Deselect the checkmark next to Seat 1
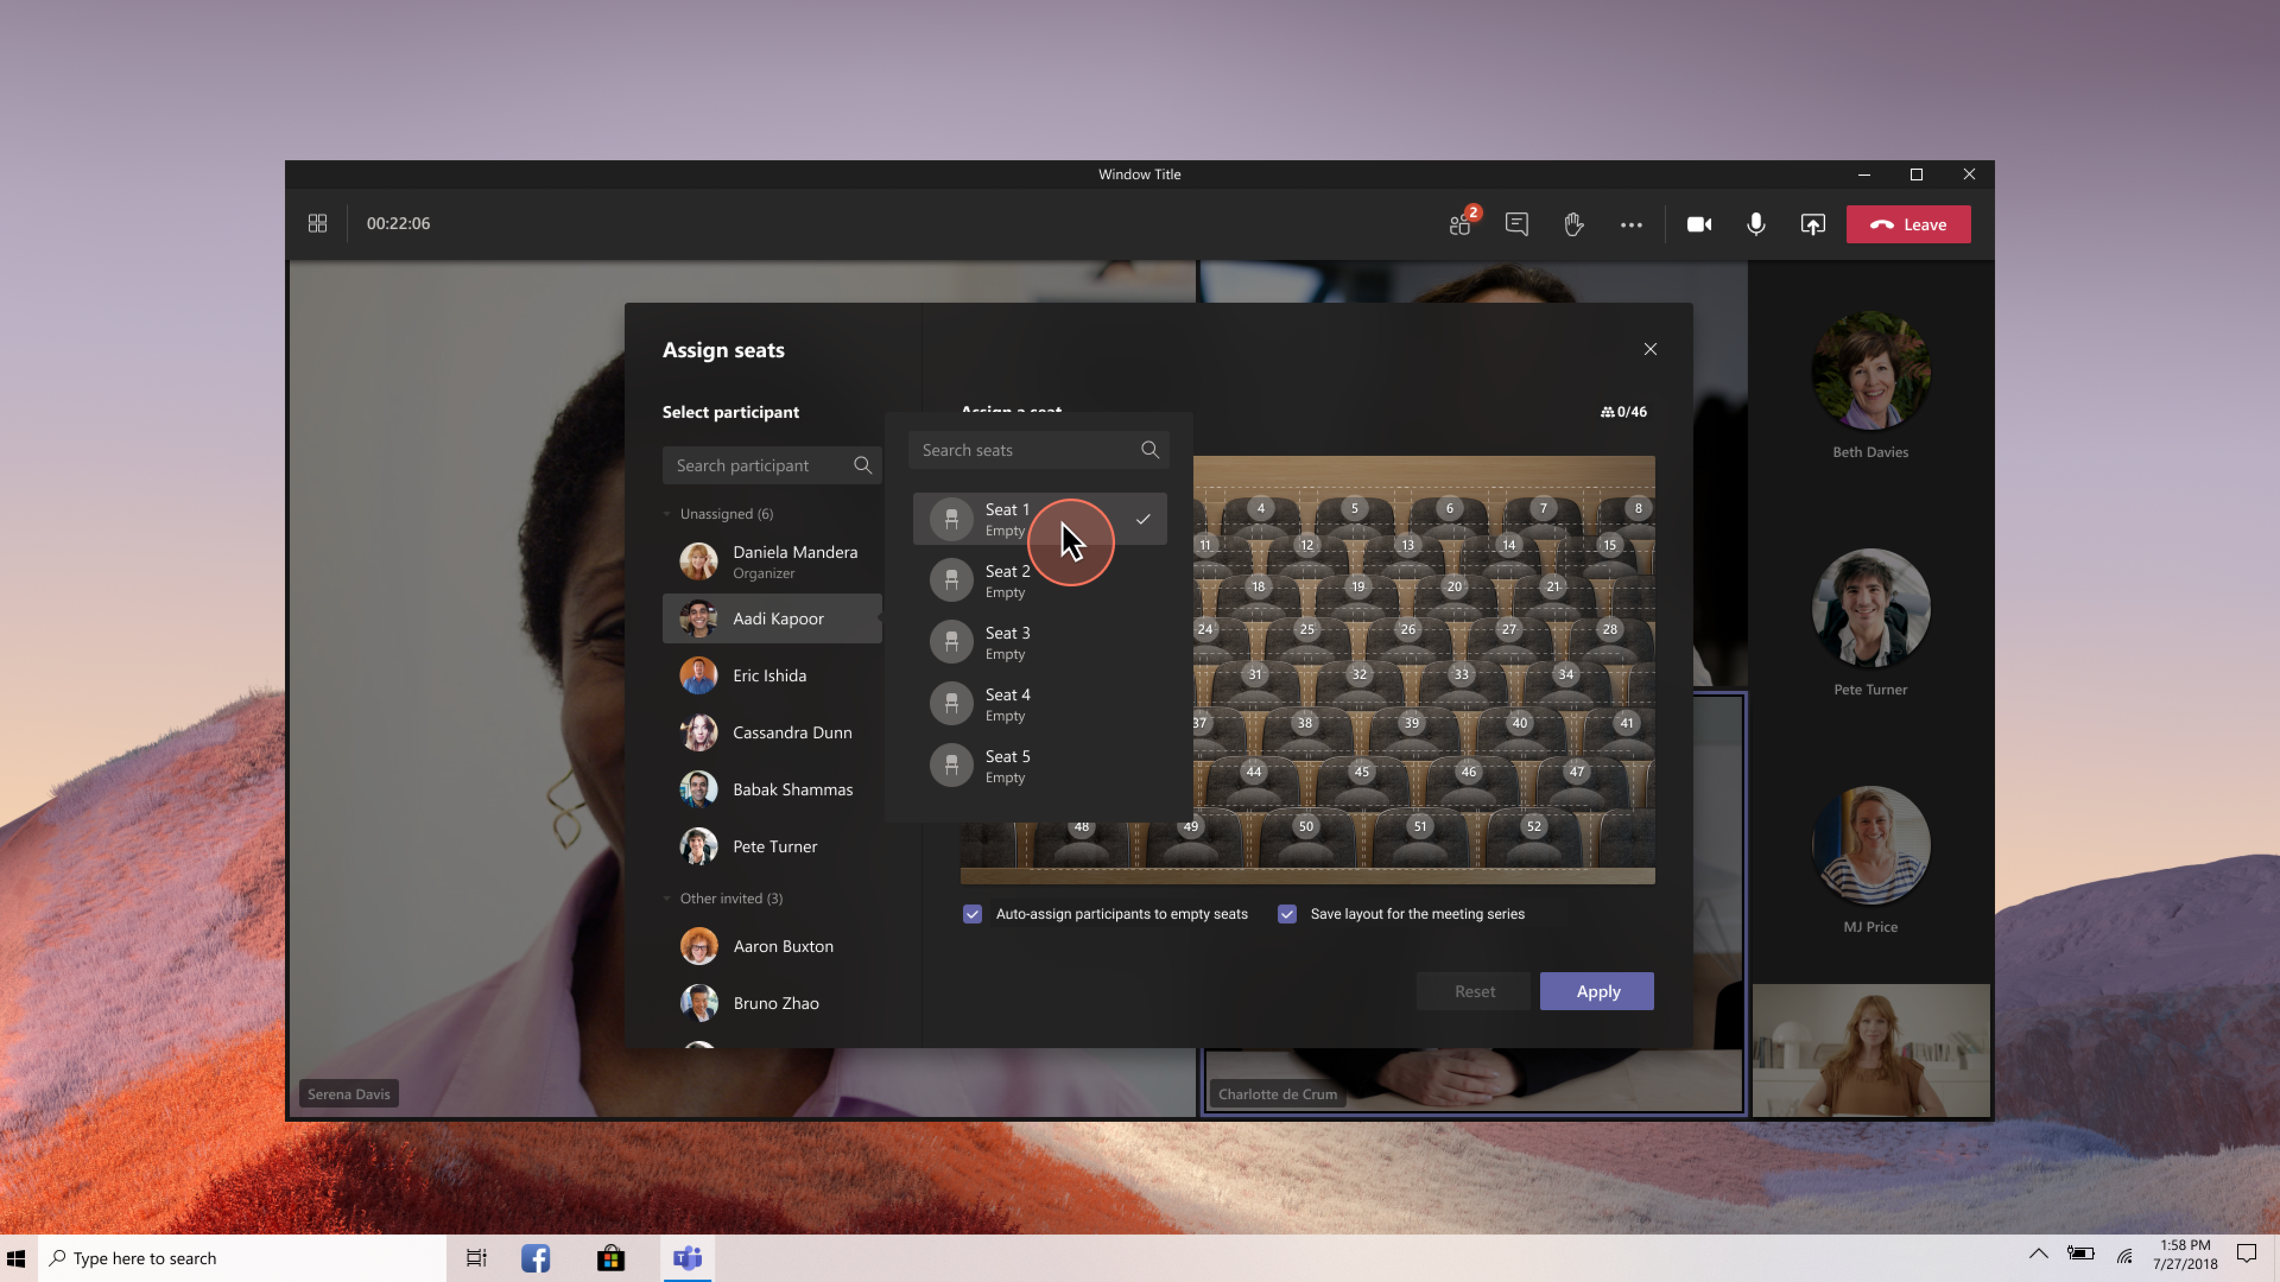 [x=1144, y=519]
